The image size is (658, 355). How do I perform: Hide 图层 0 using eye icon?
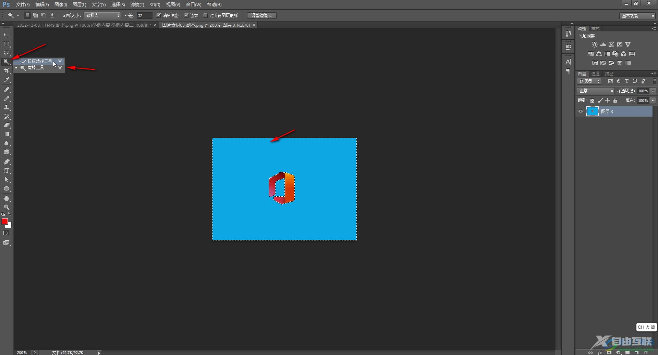pos(581,111)
